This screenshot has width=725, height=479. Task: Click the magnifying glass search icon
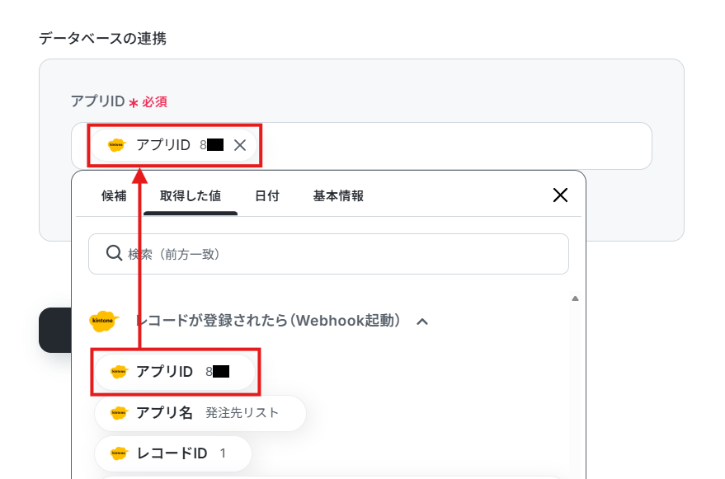point(114,253)
